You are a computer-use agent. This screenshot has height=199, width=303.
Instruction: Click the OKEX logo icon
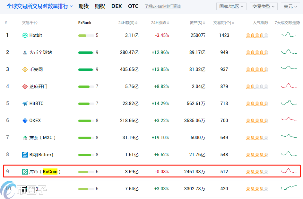click(x=25, y=121)
